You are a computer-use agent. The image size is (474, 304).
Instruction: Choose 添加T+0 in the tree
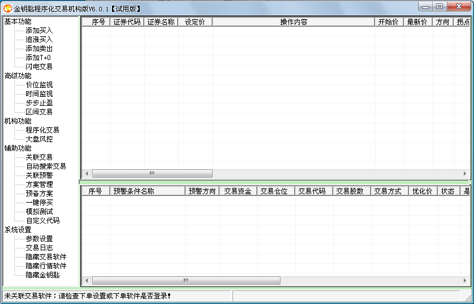click(38, 58)
